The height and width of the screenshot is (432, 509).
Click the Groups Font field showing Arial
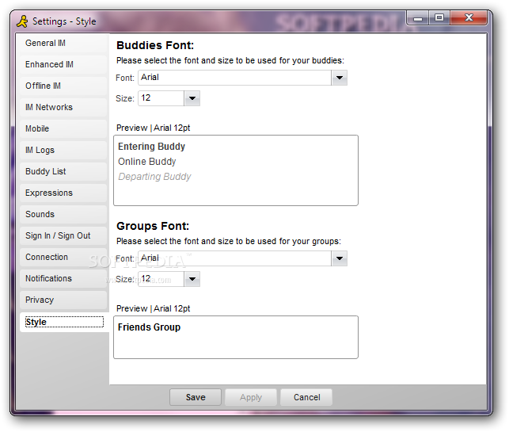coord(234,258)
